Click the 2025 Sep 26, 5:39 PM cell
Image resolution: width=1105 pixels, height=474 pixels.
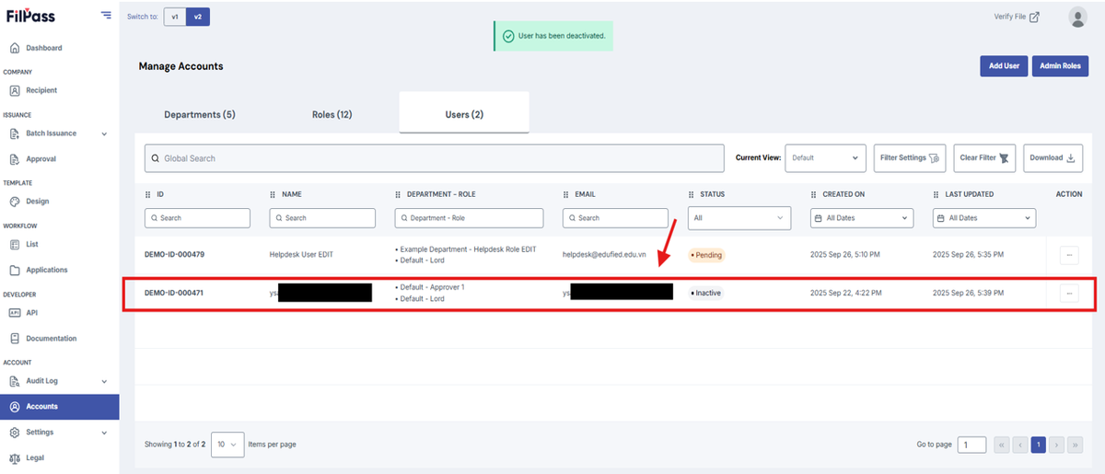tap(968, 293)
